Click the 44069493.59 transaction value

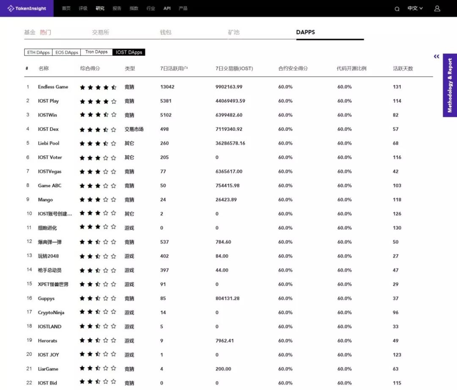tap(230, 101)
